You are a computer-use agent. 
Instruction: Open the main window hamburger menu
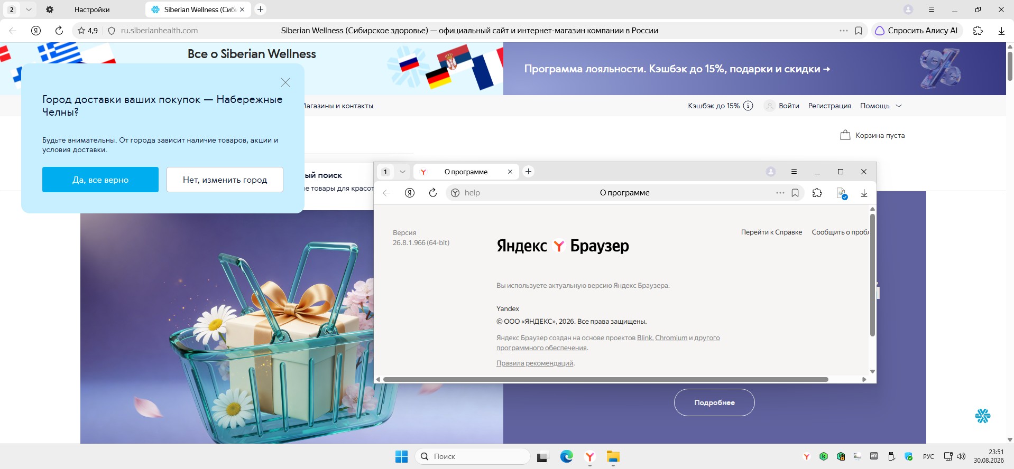click(x=932, y=10)
